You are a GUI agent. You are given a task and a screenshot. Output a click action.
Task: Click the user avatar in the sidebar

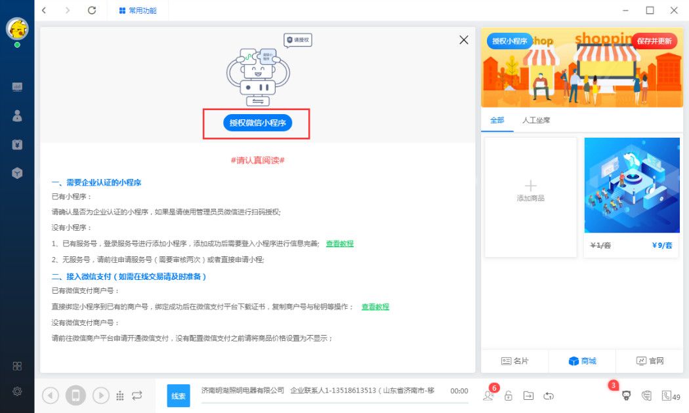point(17,29)
